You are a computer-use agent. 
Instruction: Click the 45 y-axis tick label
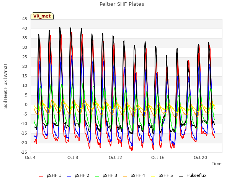click(24, 19)
